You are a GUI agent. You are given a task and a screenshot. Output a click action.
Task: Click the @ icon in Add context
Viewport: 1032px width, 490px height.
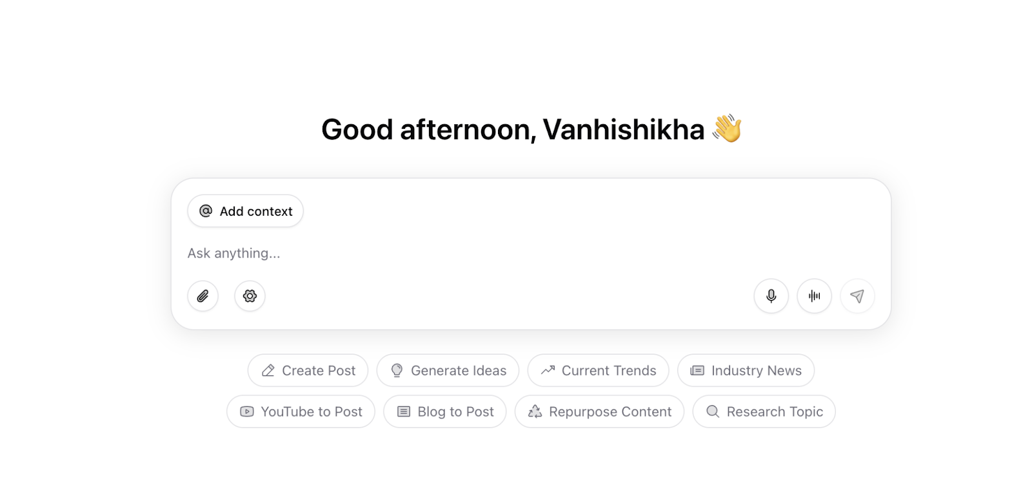[206, 211]
